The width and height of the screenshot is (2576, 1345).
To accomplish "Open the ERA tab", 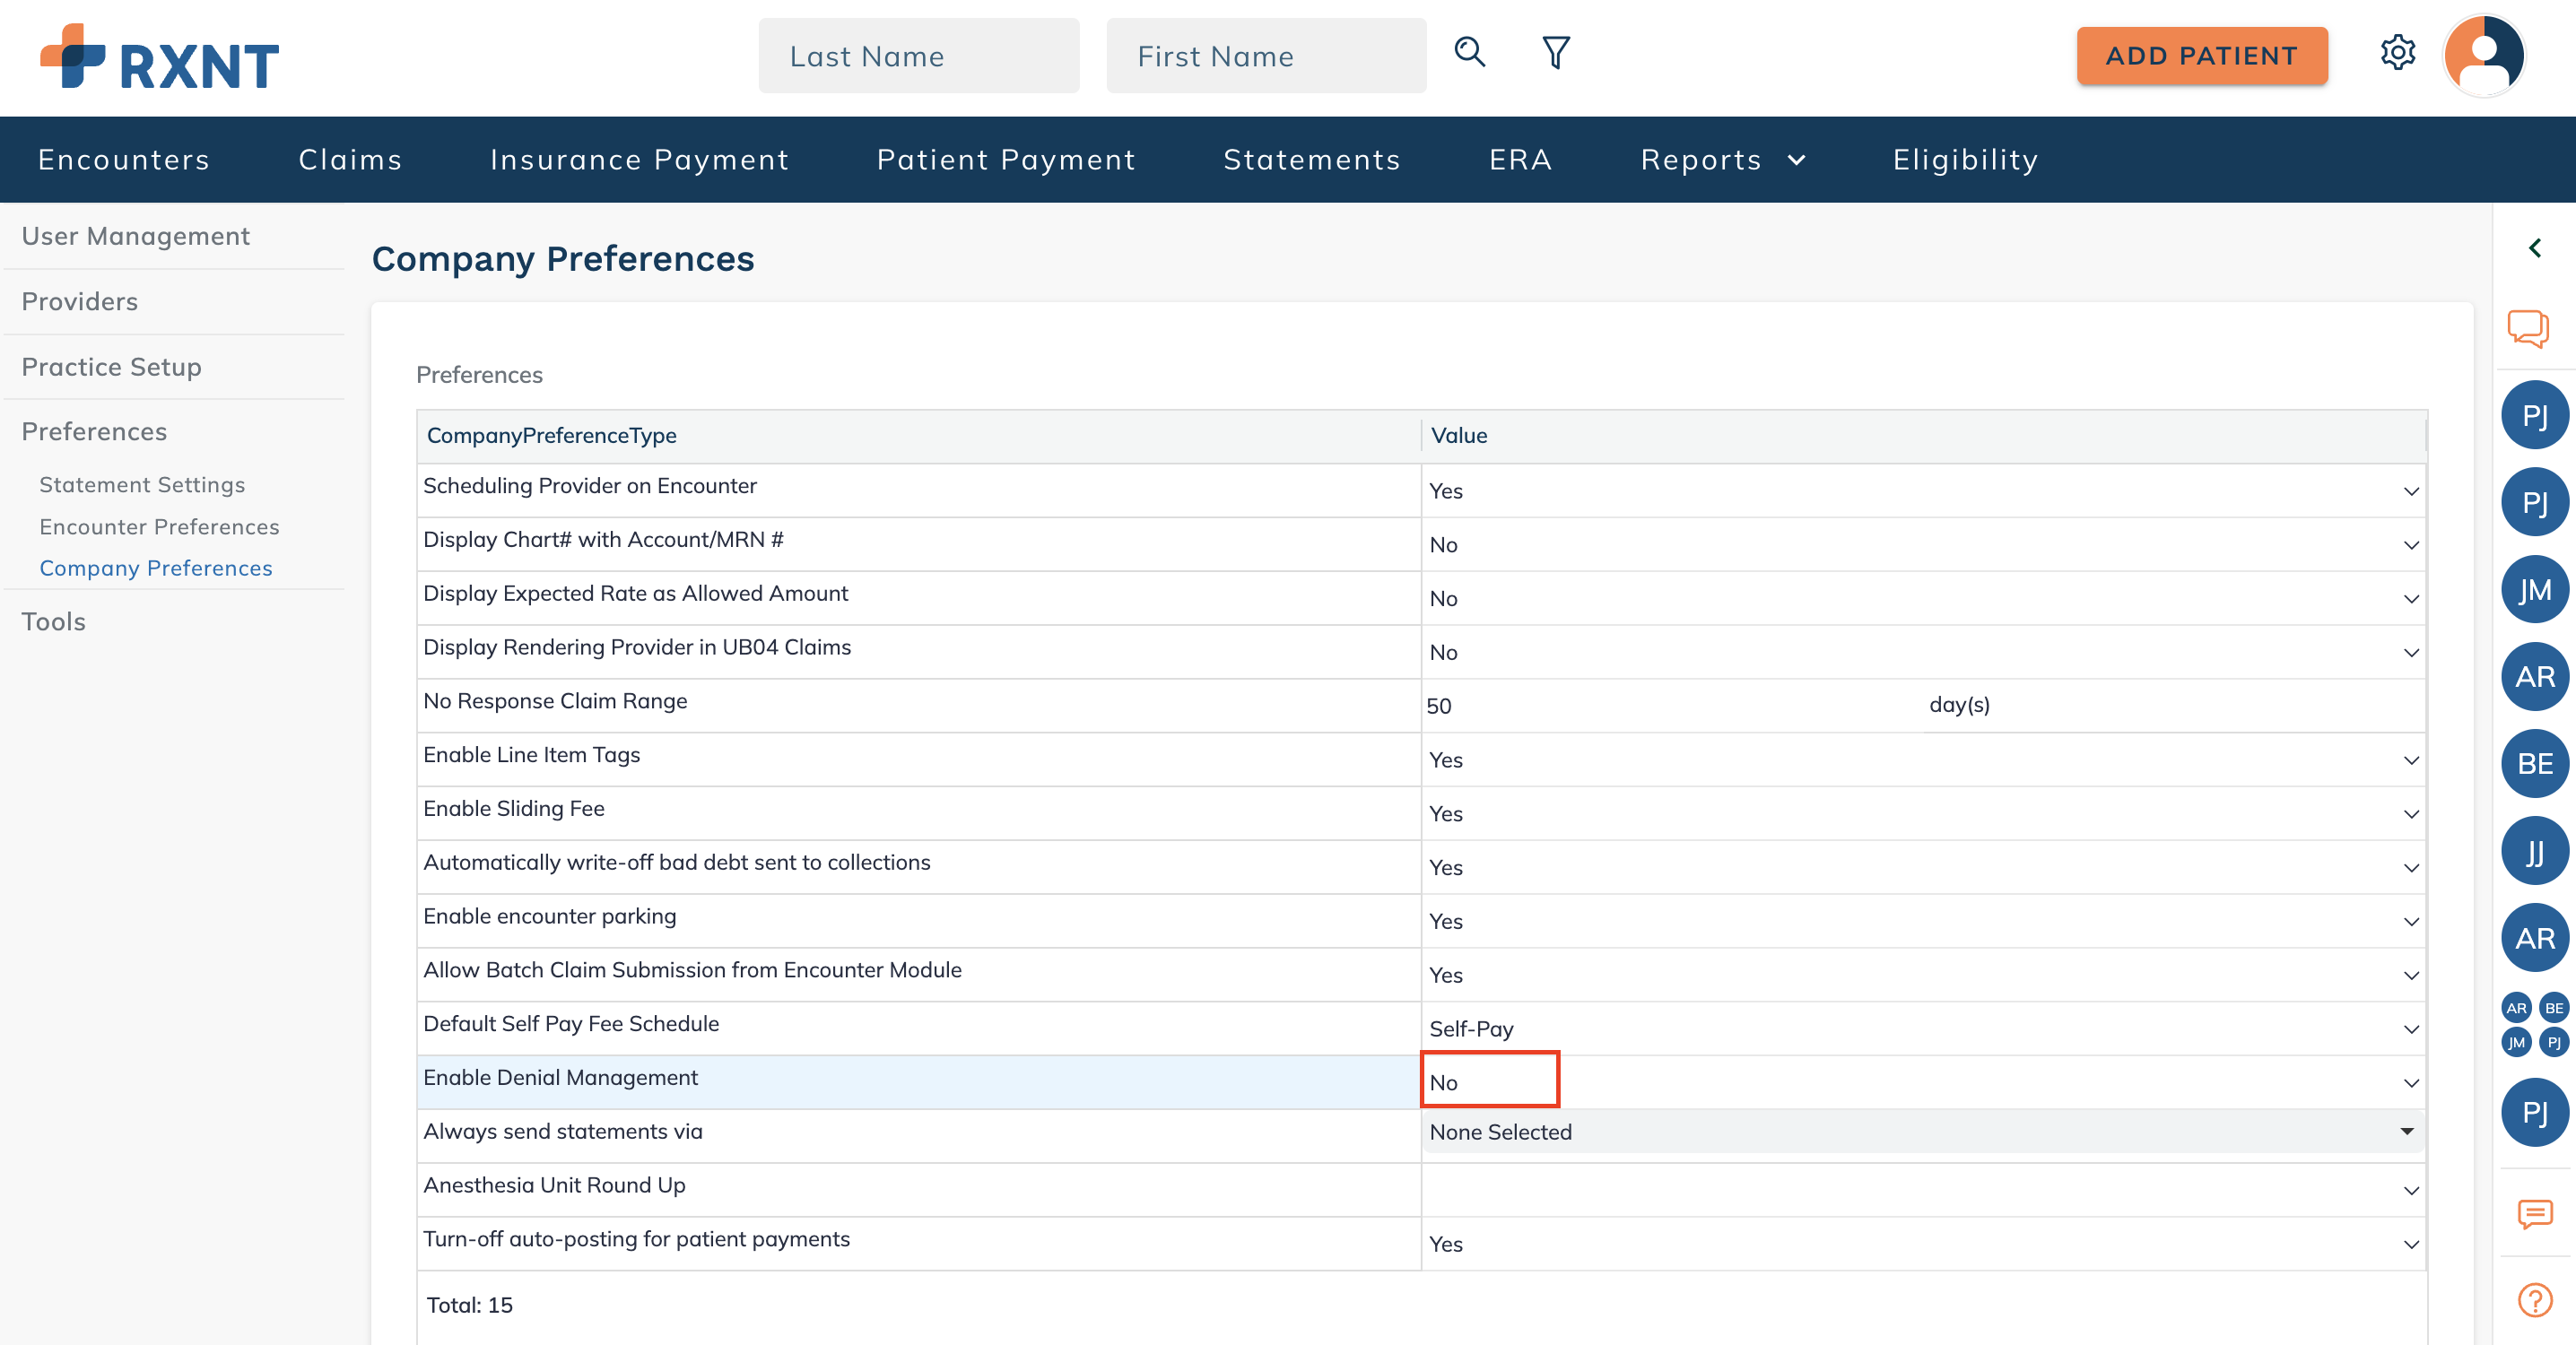I will point(1521,160).
